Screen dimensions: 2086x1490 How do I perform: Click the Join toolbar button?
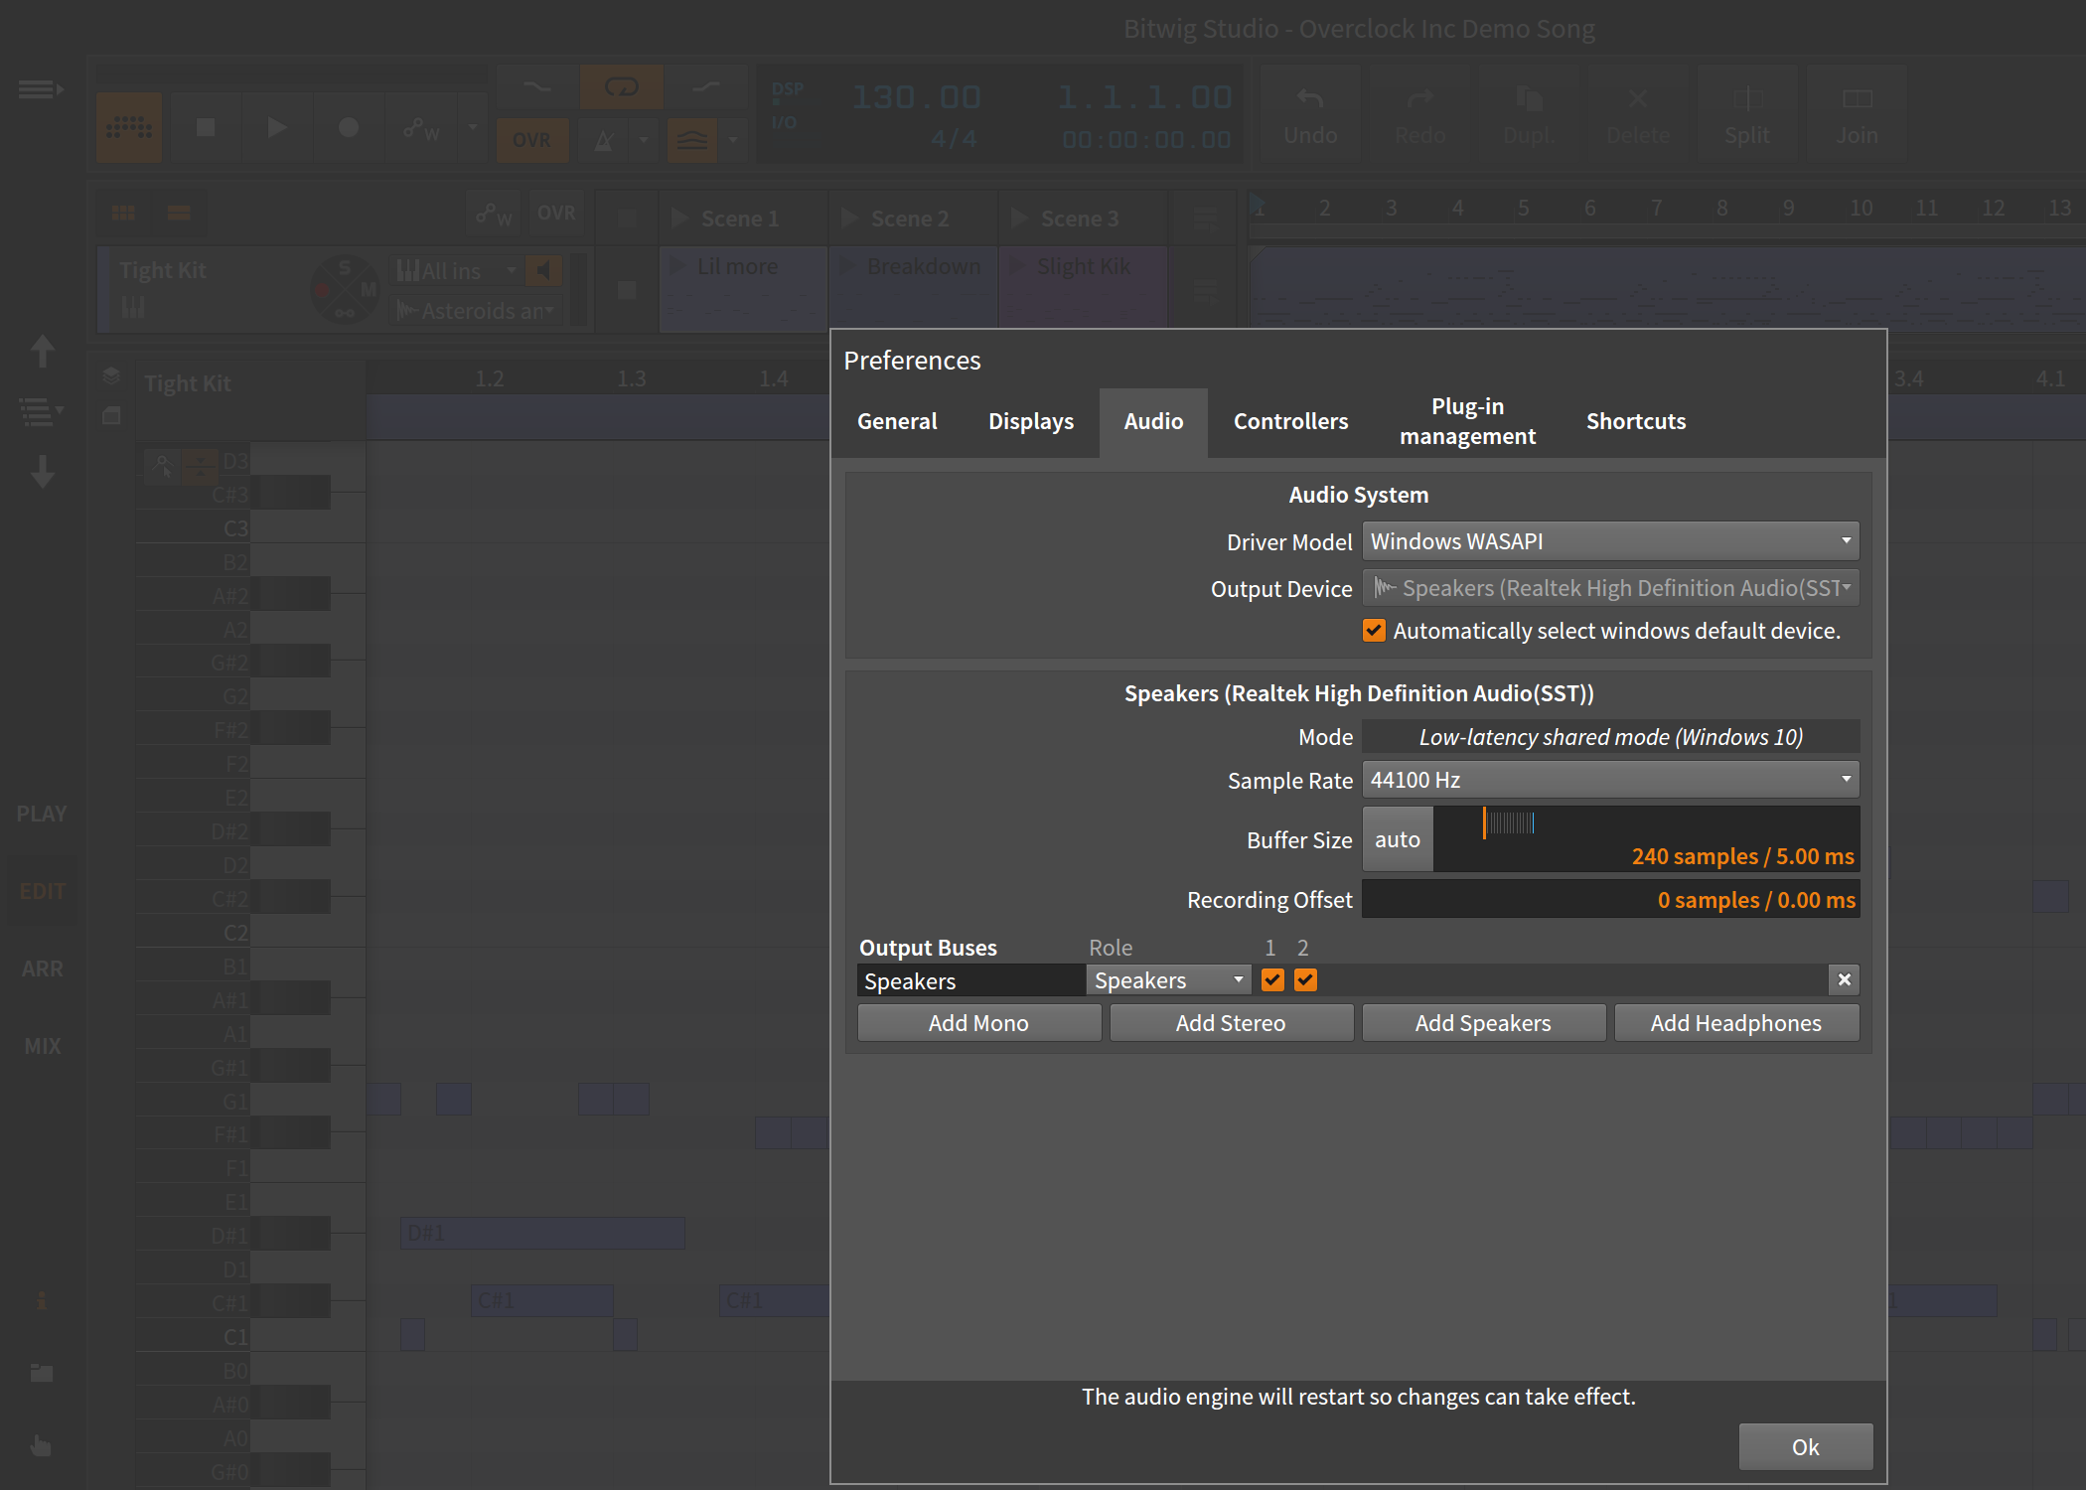click(1857, 114)
